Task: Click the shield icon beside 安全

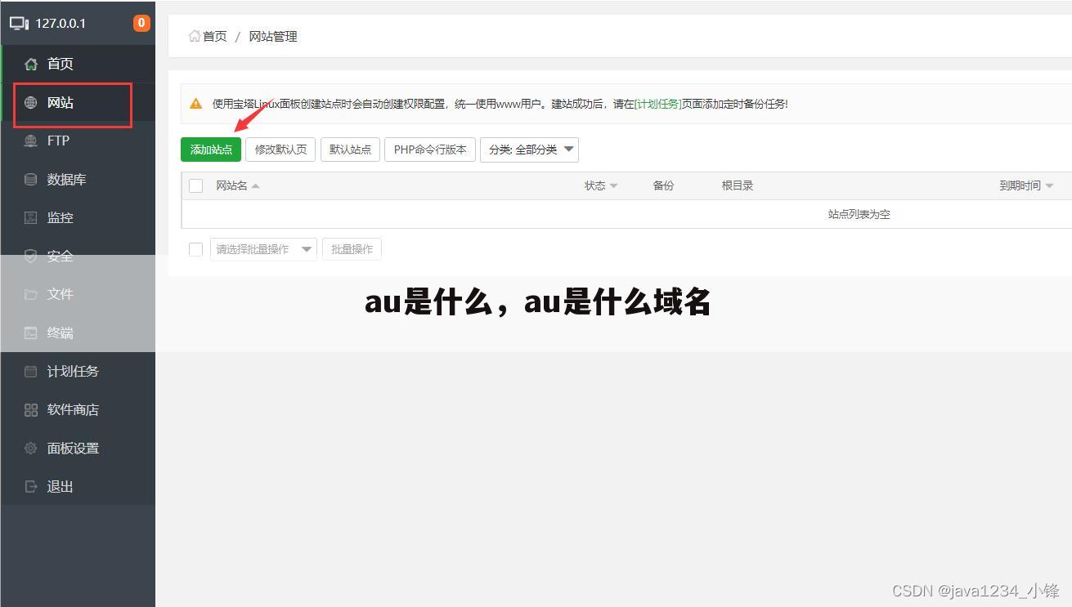Action: click(x=31, y=257)
